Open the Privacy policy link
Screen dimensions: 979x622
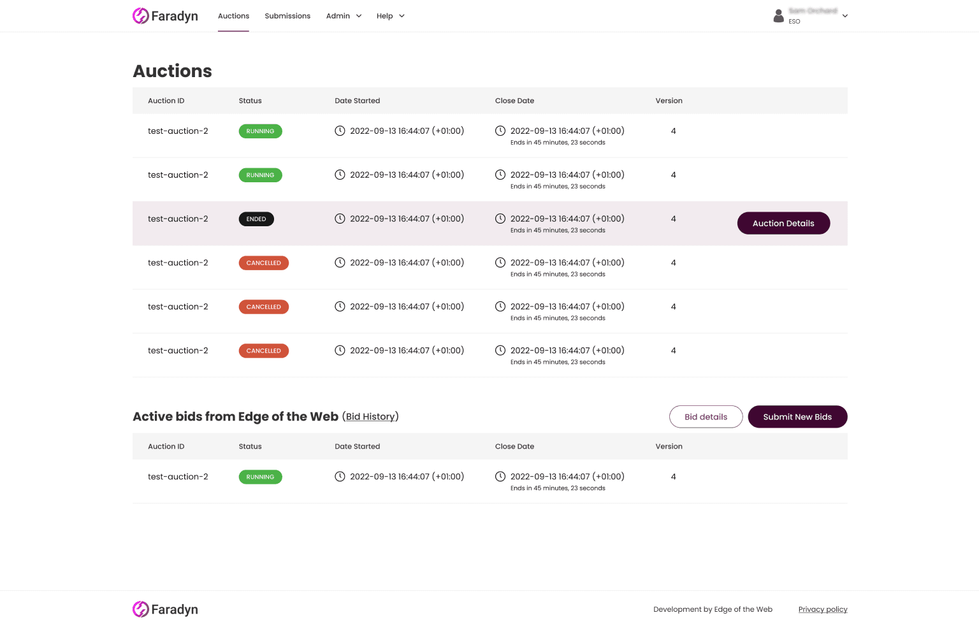(x=823, y=610)
